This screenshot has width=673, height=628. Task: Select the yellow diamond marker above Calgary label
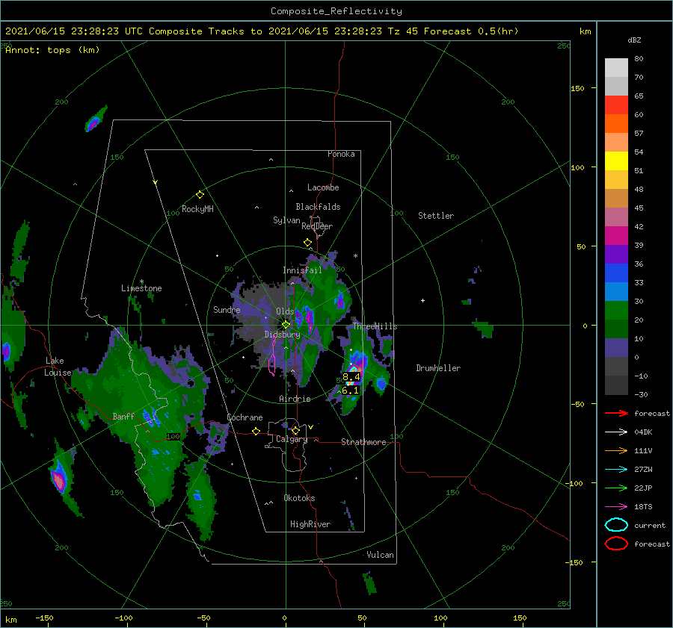(x=295, y=430)
